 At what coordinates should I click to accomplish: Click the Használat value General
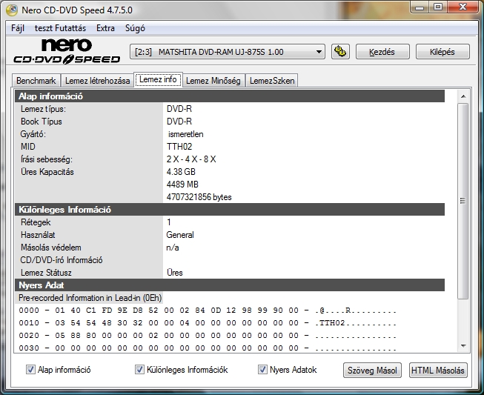(x=180, y=235)
